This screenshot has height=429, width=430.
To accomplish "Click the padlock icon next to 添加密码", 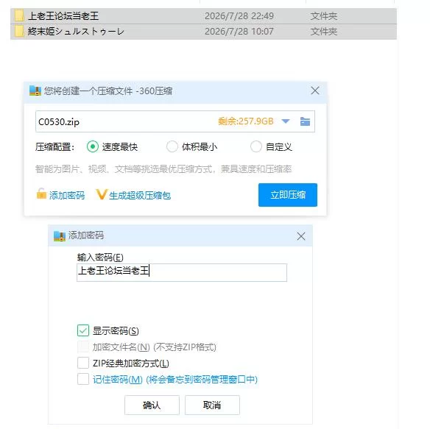I will pos(41,194).
